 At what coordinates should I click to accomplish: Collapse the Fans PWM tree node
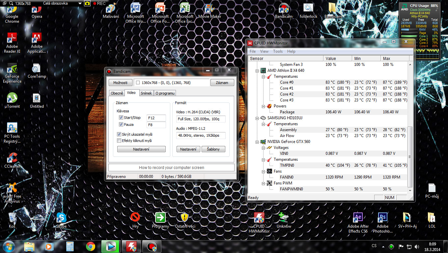(264, 183)
